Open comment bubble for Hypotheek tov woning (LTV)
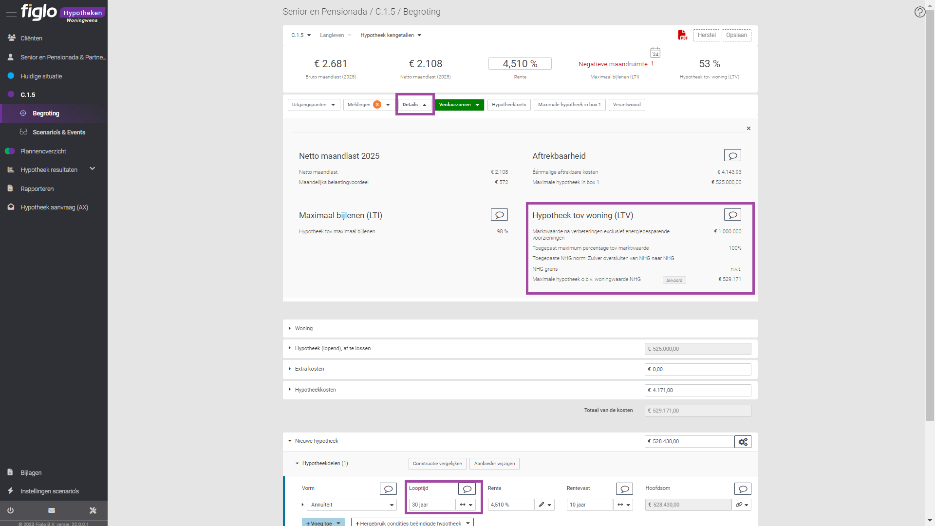 point(732,215)
